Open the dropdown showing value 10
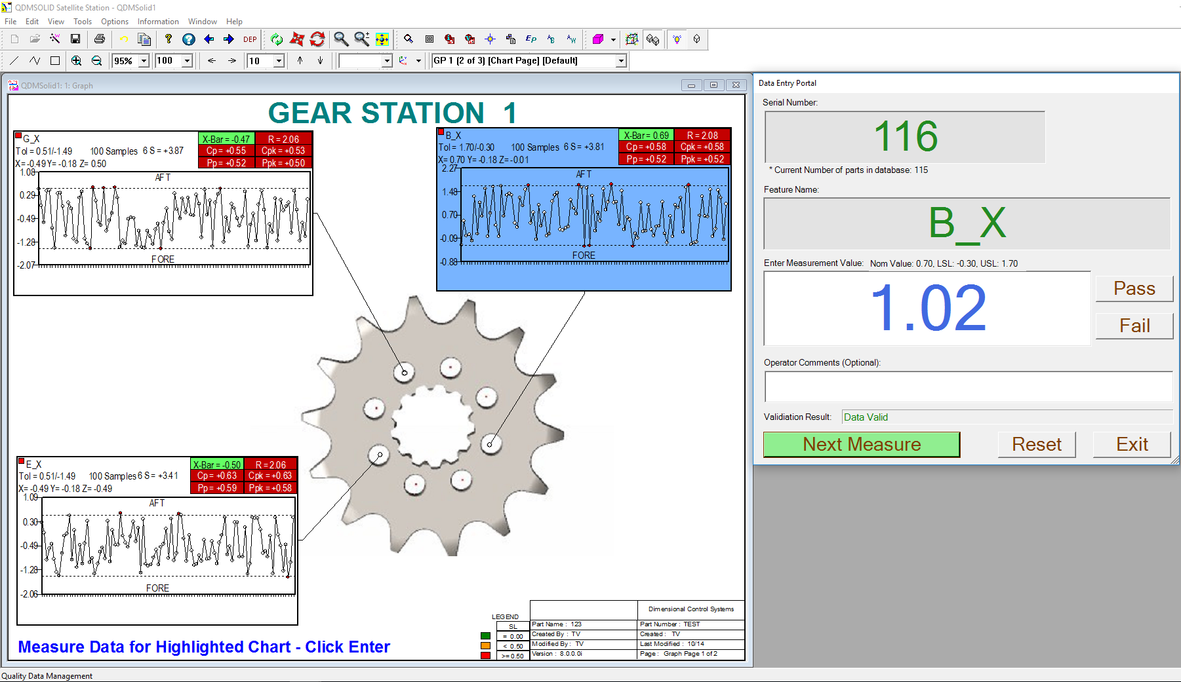 click(x=279, y=61)
